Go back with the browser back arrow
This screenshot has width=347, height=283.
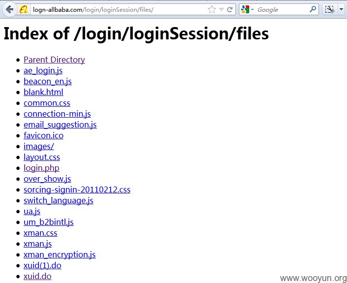point(10,9)
